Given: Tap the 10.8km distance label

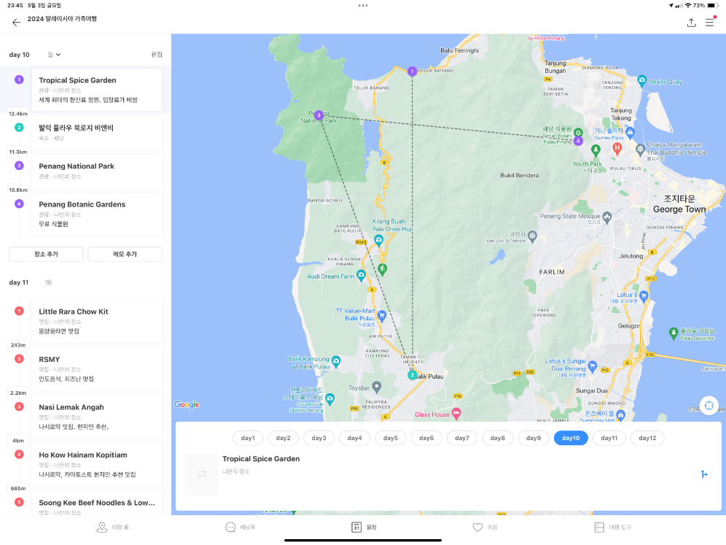Looking at the screenshot, I should click(18, 190).
